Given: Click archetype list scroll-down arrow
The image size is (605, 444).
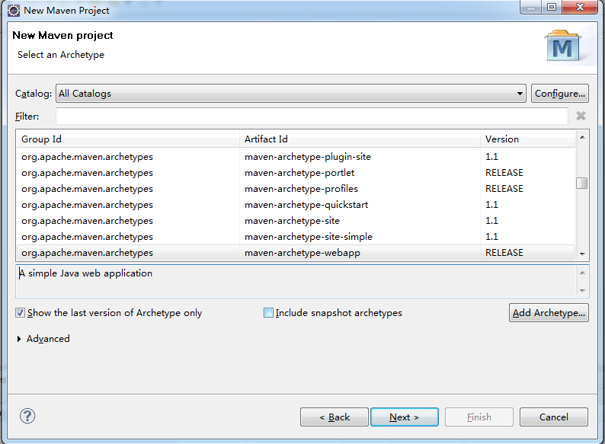Looking at the screenshot, I should 582,254.
